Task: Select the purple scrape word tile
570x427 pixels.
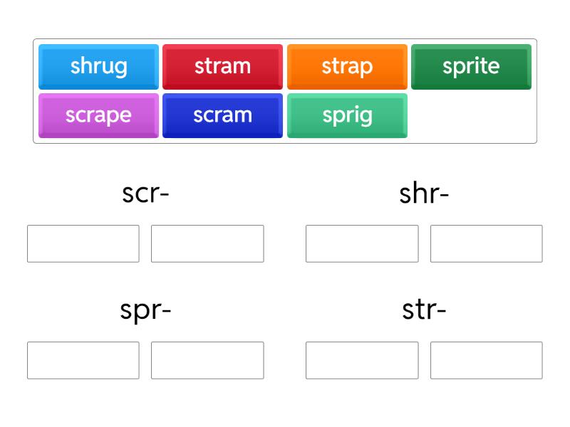Action: tap(98, 115)
